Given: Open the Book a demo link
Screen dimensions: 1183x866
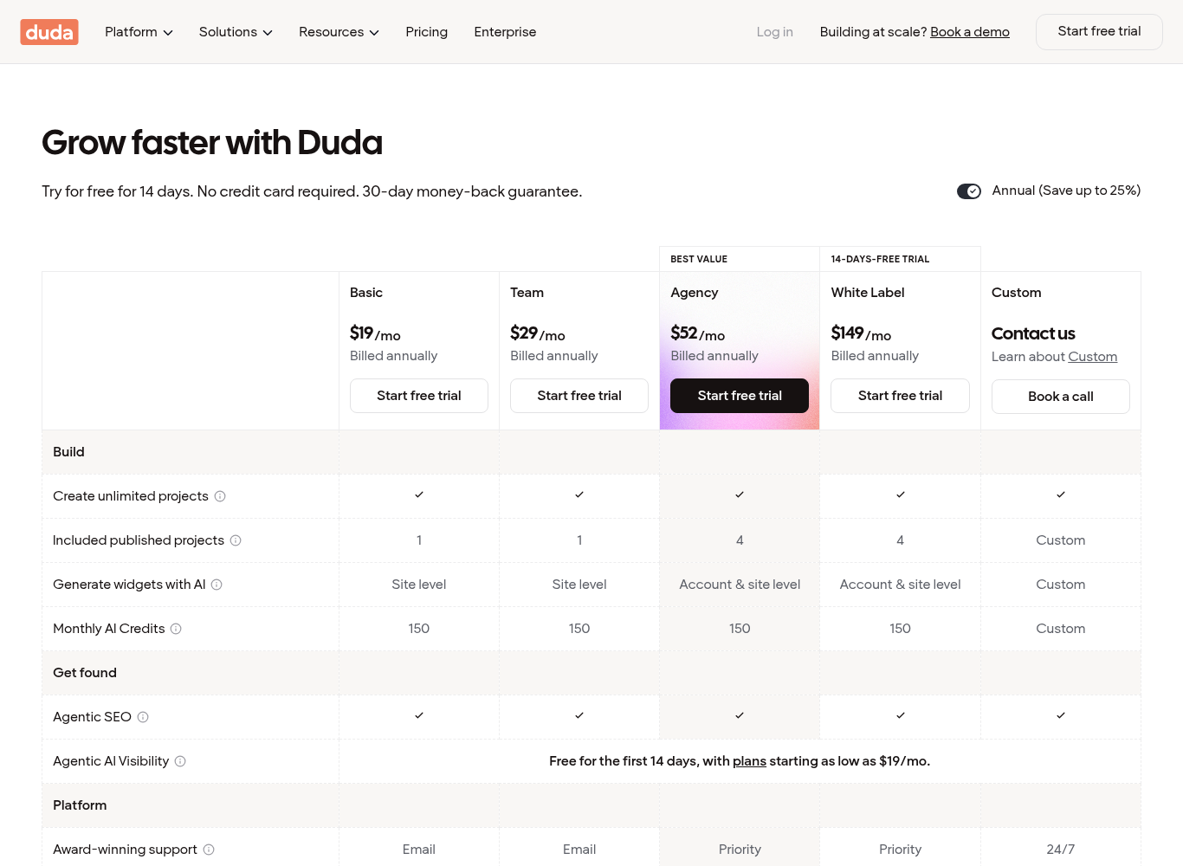Looking at the screenshot, I should 970,32.
